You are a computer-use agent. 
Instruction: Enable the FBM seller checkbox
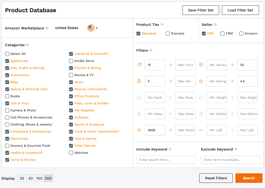point(222,33)
